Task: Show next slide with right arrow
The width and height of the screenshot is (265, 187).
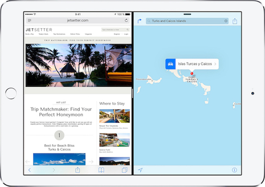Action: [91, 162]
